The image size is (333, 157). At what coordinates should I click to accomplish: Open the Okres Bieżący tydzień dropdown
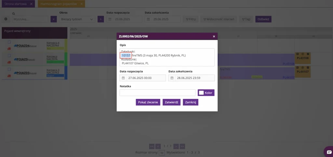[x=77, y=19]
